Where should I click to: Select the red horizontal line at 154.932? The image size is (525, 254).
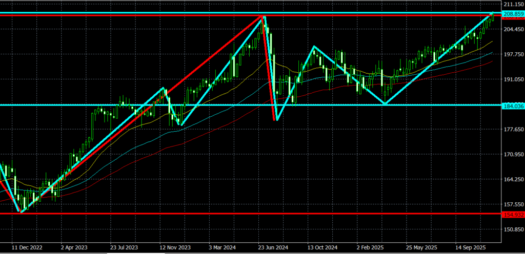click(x=256, y=214)
